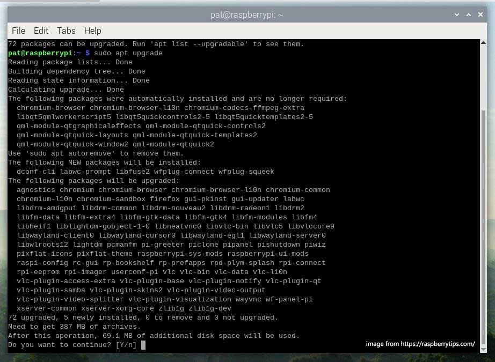Image resolution: width=495 pixels, height=362 pixels.
Task: Click the 'libfm-gtk-data' package name
Action: [x=150, y=218]
